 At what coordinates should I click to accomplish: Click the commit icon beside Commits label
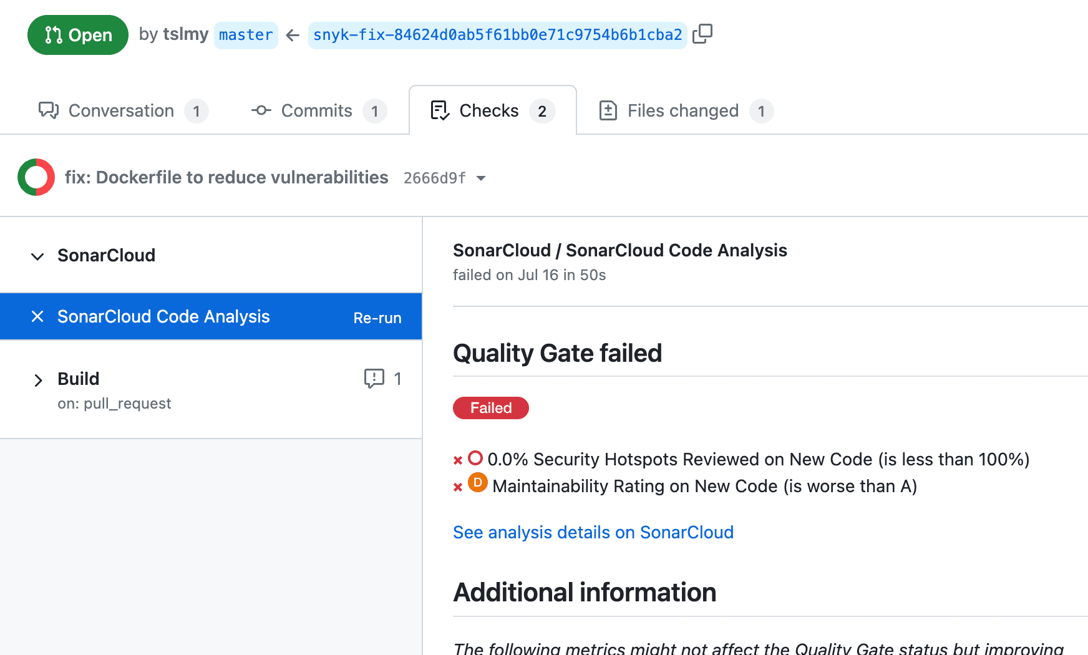261,110
